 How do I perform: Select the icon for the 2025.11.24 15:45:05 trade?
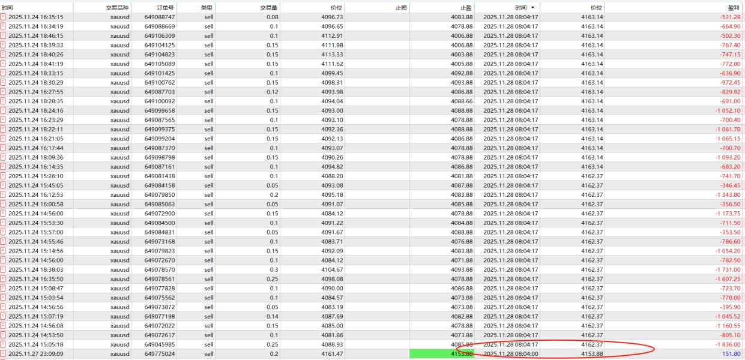coord(3,185)
